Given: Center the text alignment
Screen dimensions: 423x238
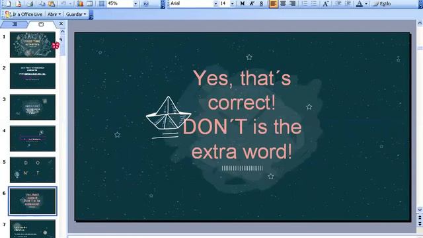Looking at the screenshot, I should [283, 3].
